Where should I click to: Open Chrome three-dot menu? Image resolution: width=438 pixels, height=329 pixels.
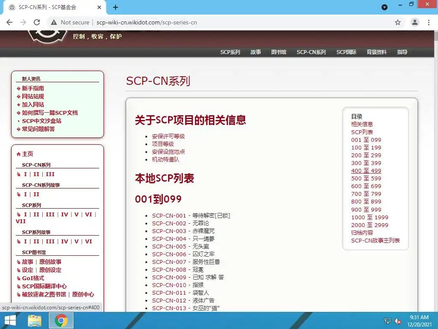pos(429,22)
